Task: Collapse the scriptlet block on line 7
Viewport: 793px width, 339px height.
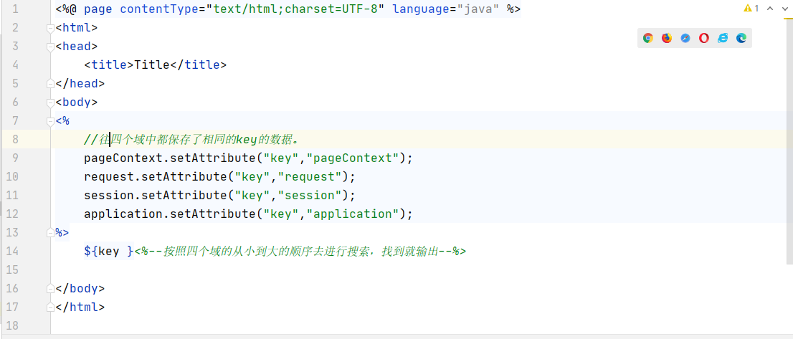Action: coord(50,120)
